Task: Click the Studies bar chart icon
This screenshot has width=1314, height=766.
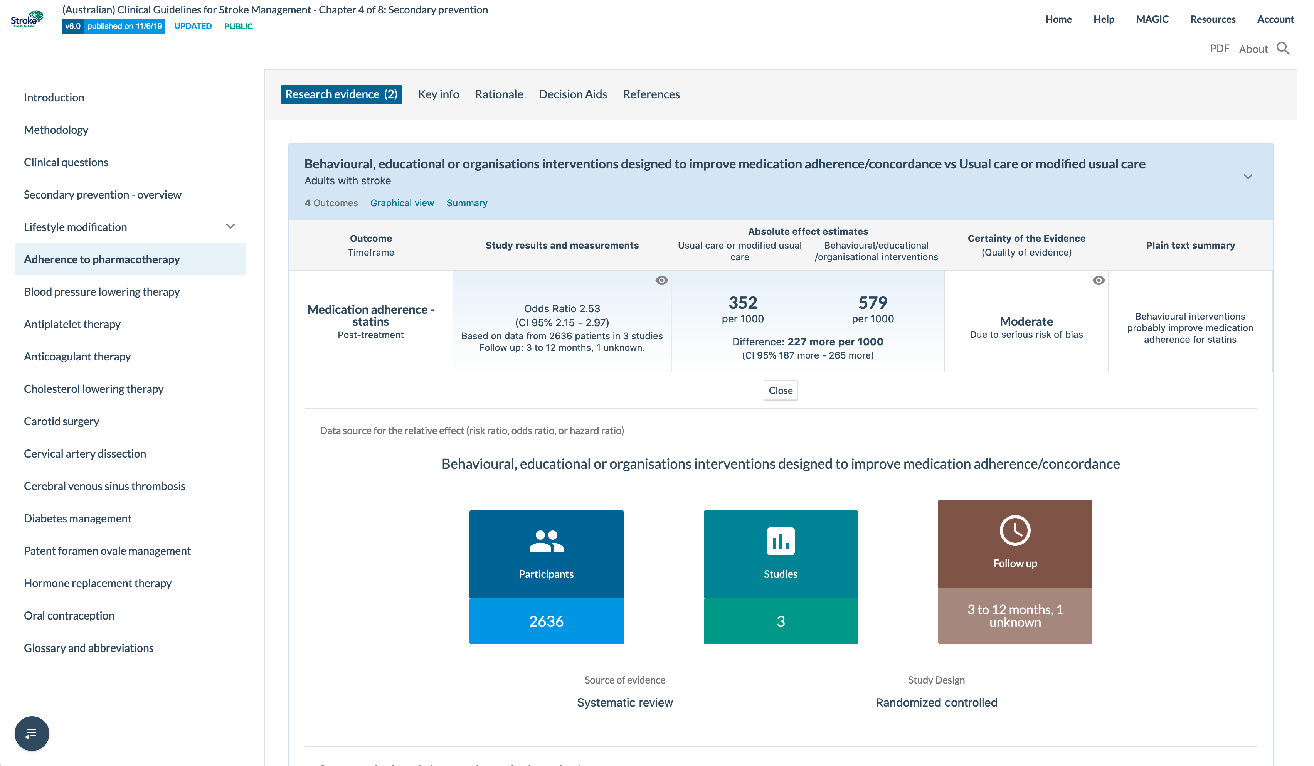Action: (x=780, y=541)
